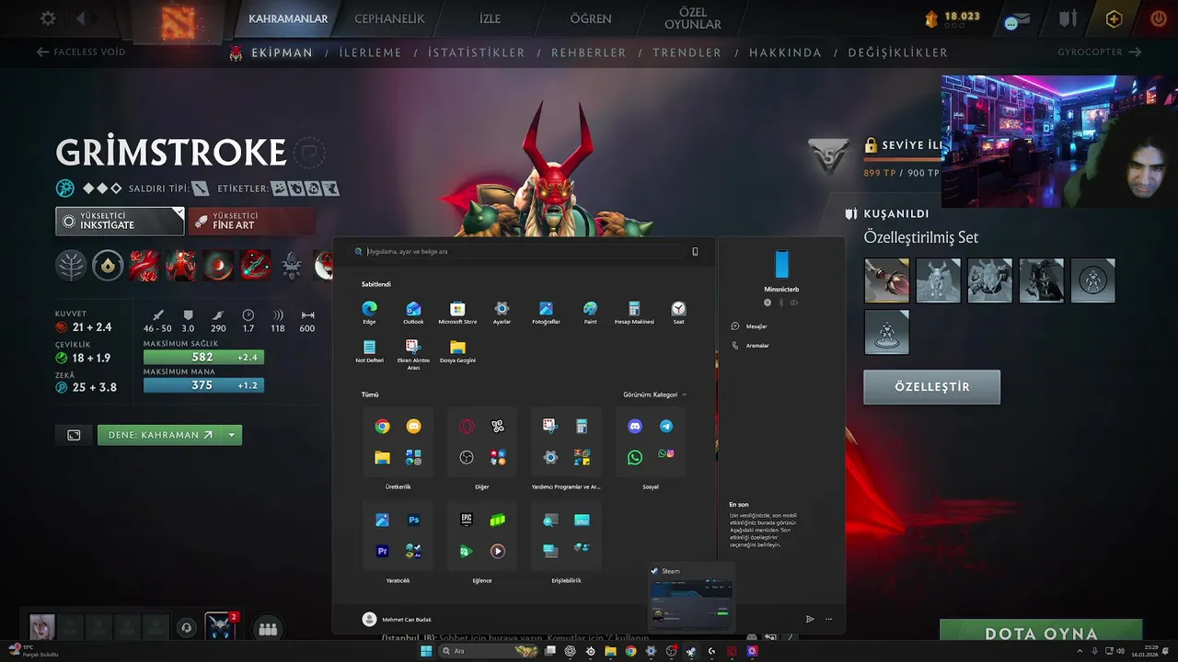Image resolution: width=1178 pixels, height=662 pixels.
Task: Open Discord in the Sosyal group
Action: [635, 427]
